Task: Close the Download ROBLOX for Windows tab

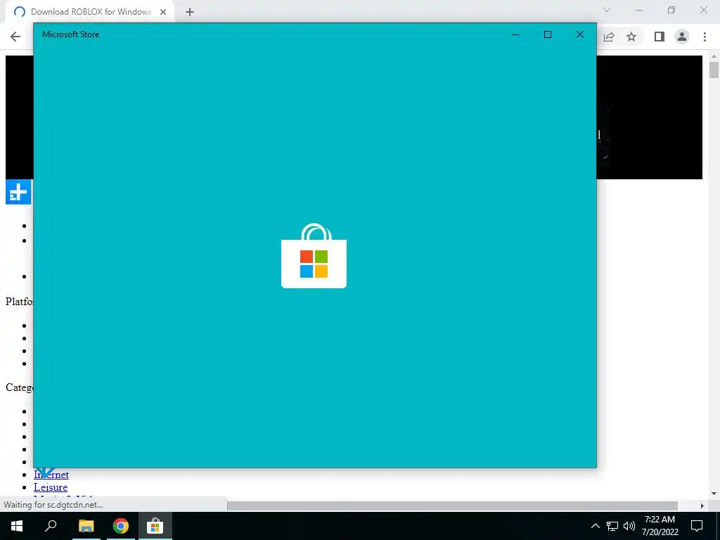Action: pos(163,12)
